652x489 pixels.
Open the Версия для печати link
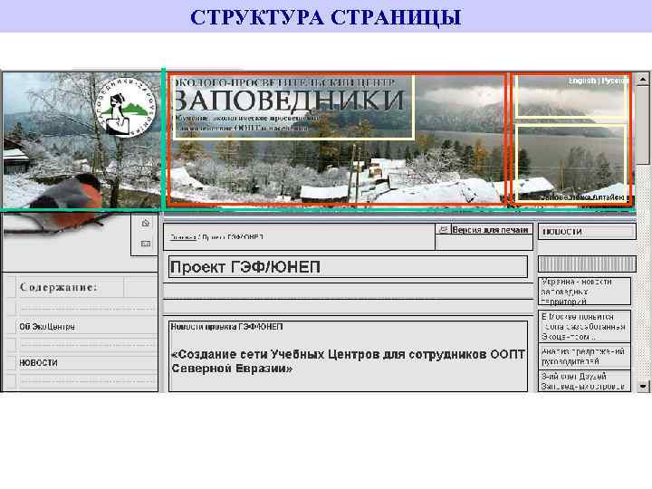[x=490, y=229]
